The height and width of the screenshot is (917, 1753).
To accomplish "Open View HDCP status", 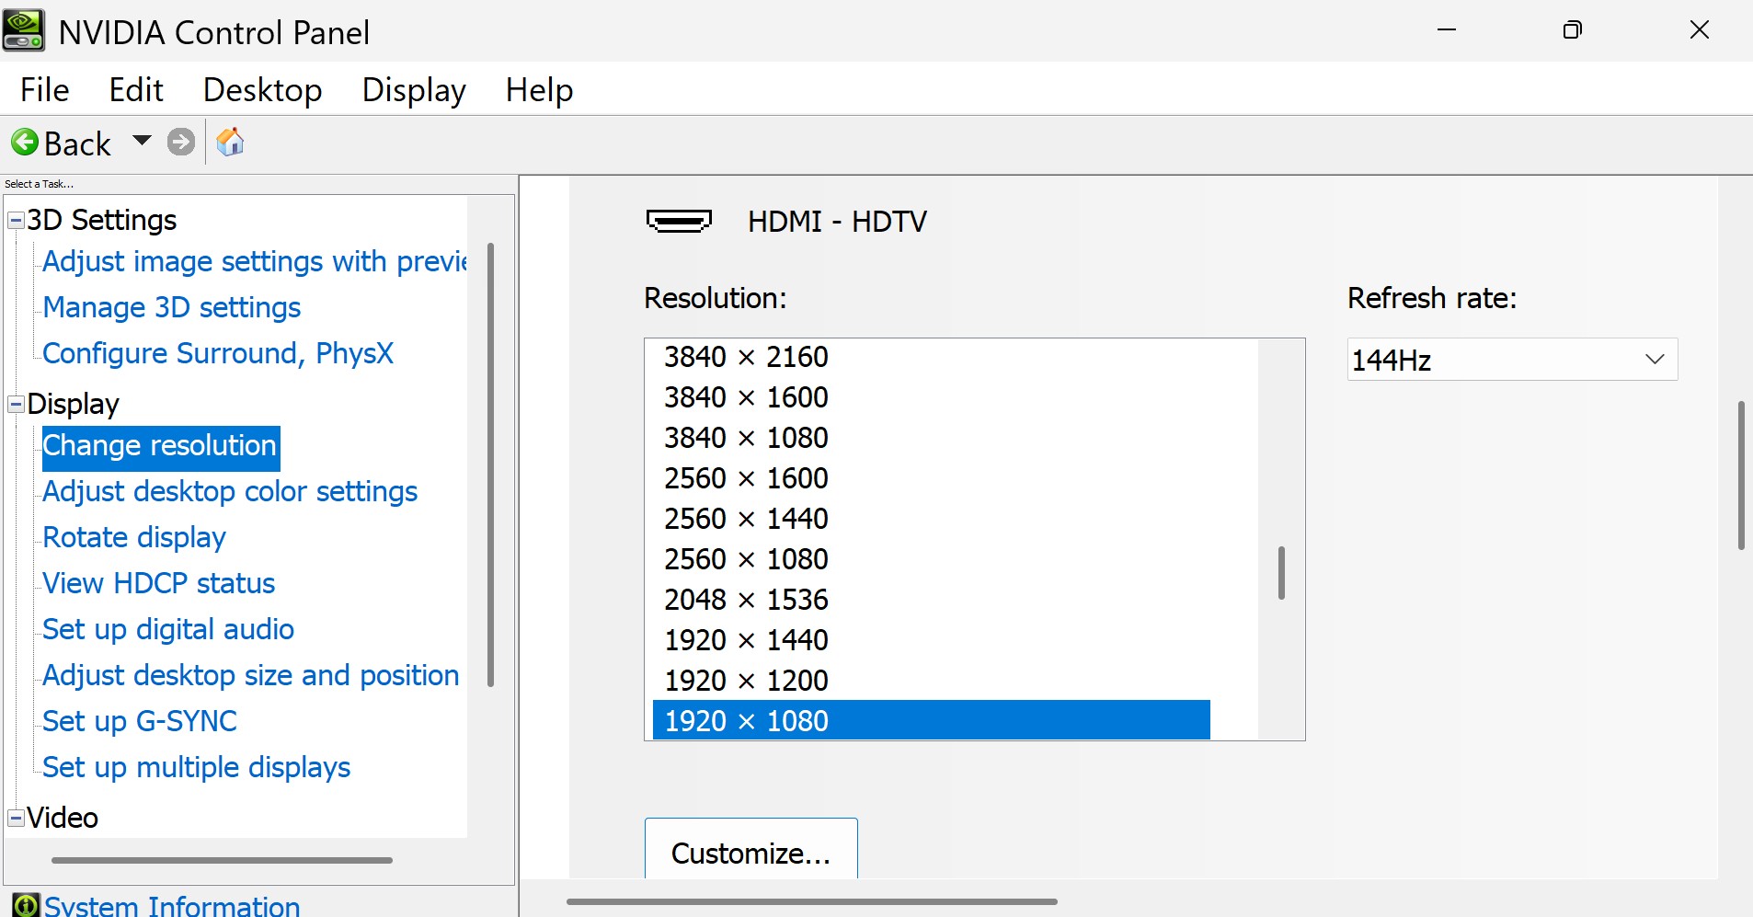I will pyautogui.click(x=159, y=583).
